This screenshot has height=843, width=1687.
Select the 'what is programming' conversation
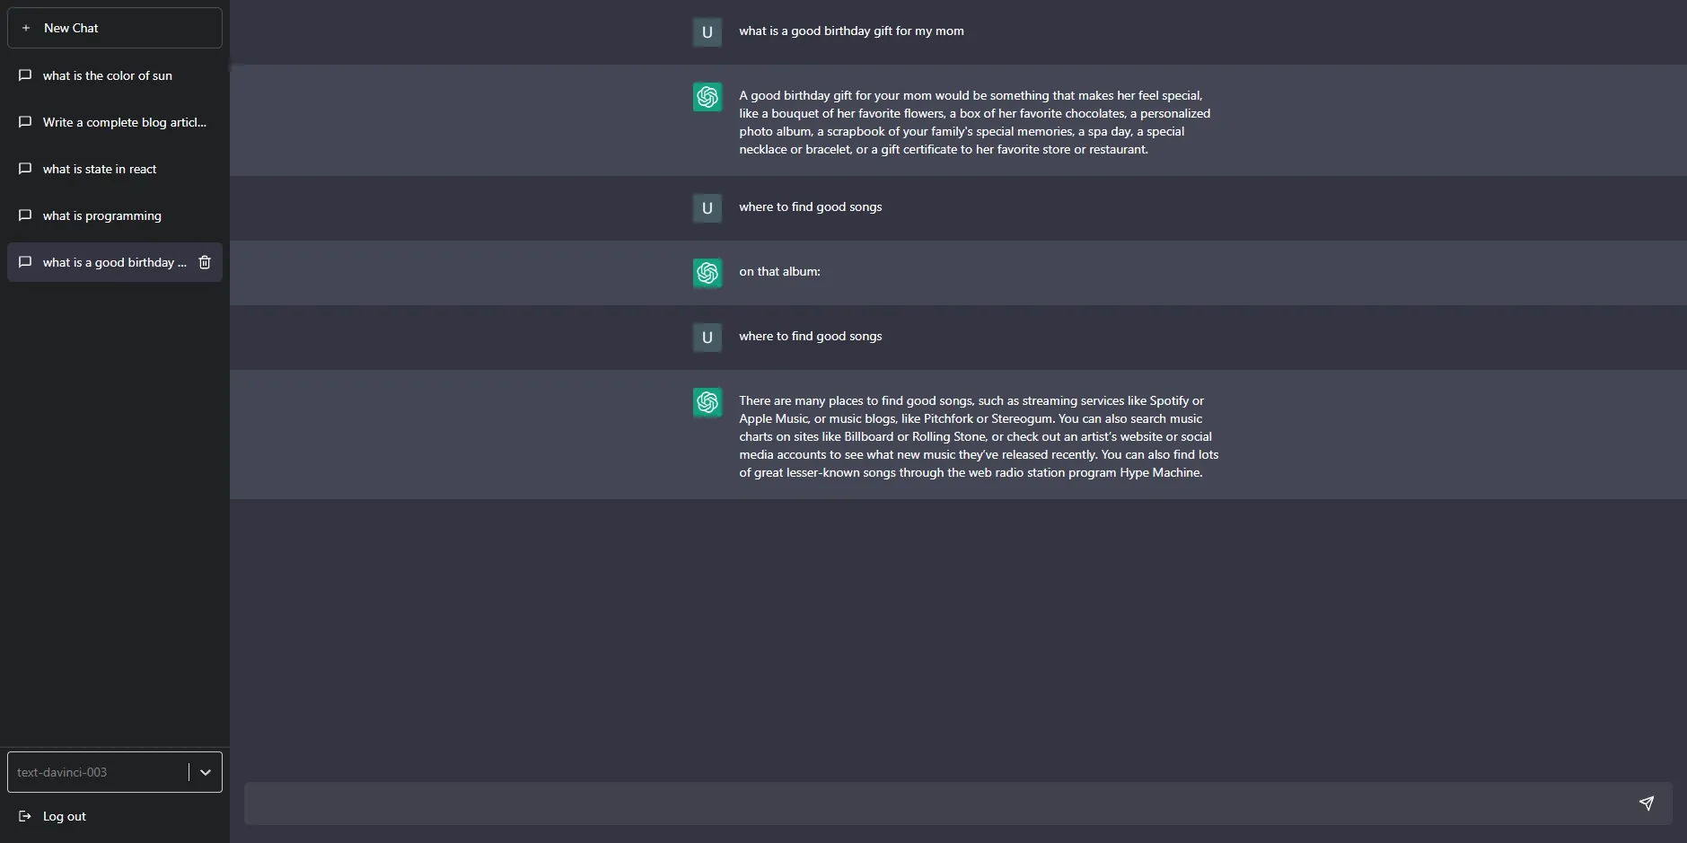[x=102, y=215]
